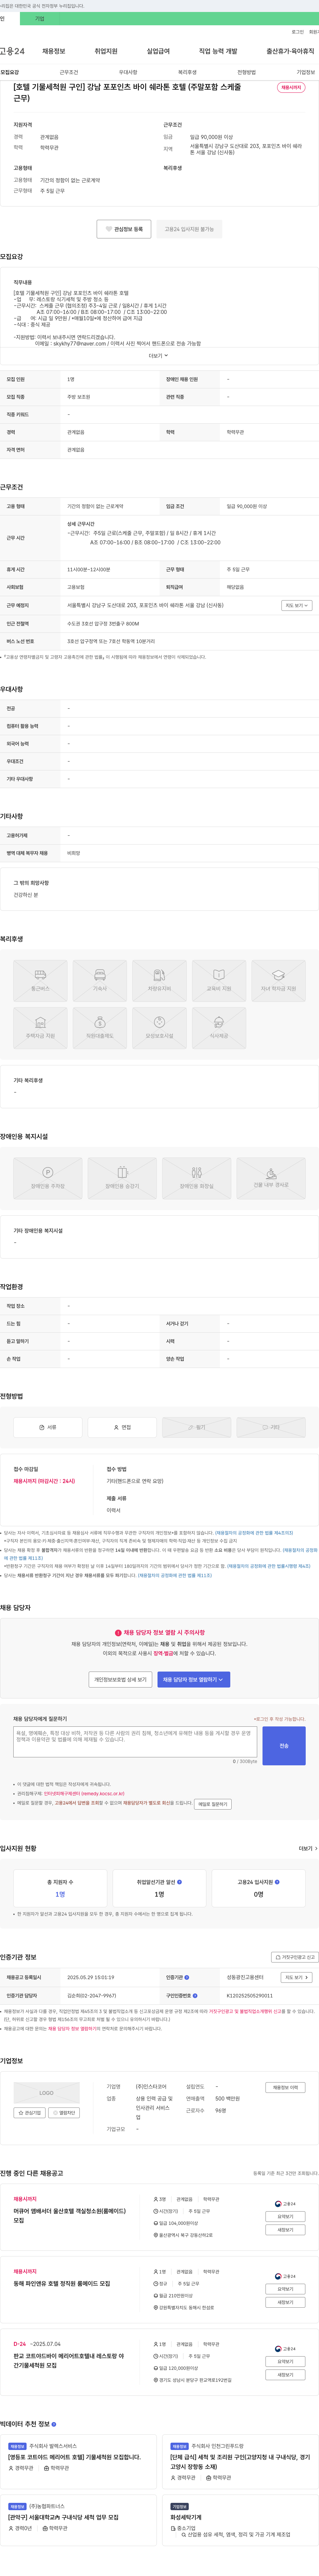Click the heart icon in 관심정보 등록

(109, 229)
